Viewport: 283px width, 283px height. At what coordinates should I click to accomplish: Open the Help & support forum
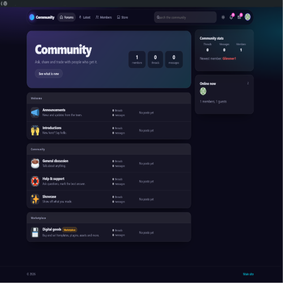click(x=53, y=179)
